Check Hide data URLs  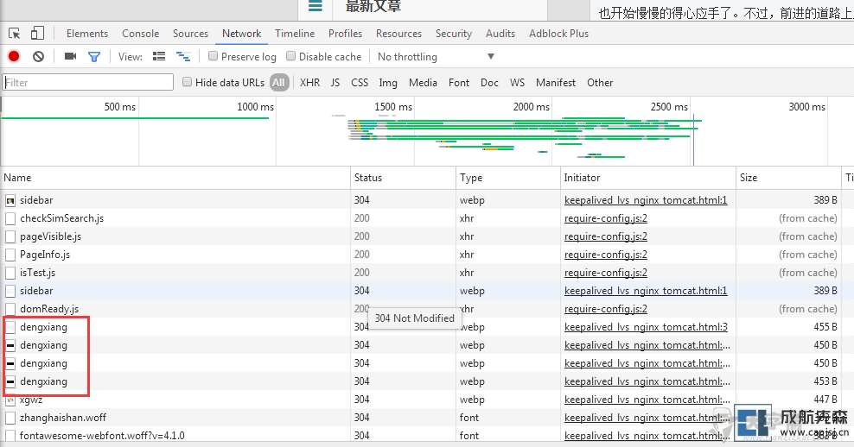(187, 82)
